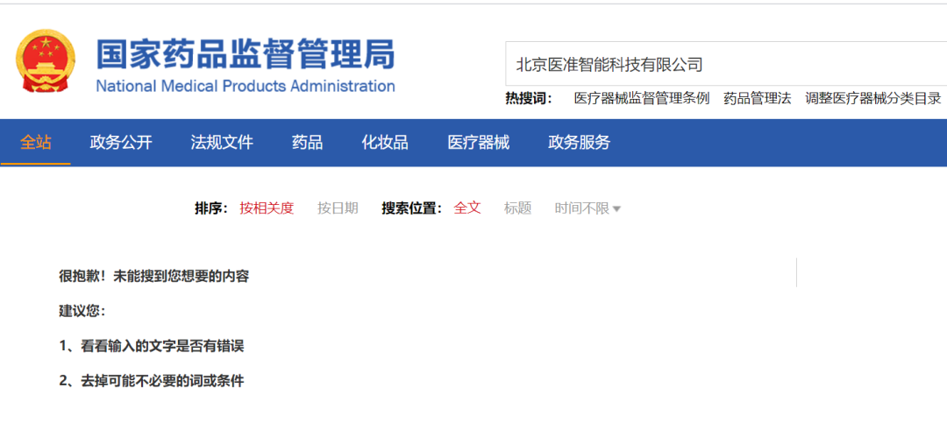Click the 搜索位置 label
947x437 pixels.
pyautogui.click(x=412, y=208)
